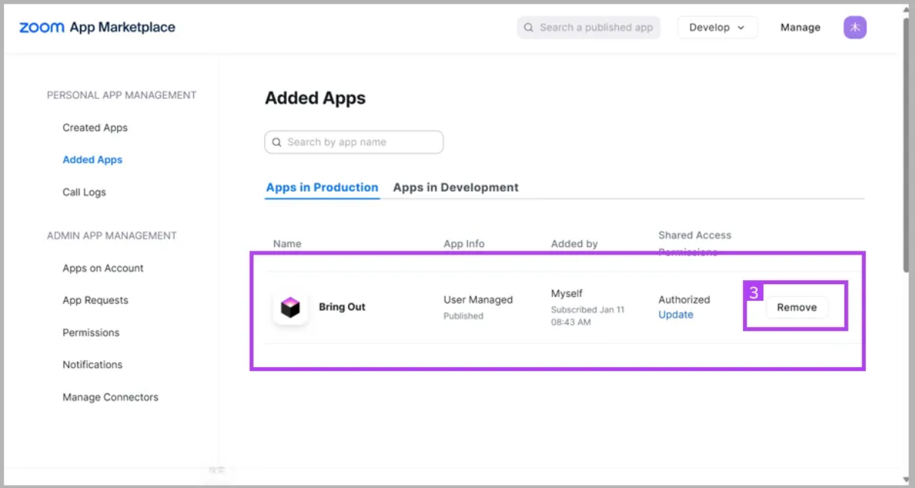Screen dimensions: 915x488
Task: Focus the Search by app name field
Action: 354,142
